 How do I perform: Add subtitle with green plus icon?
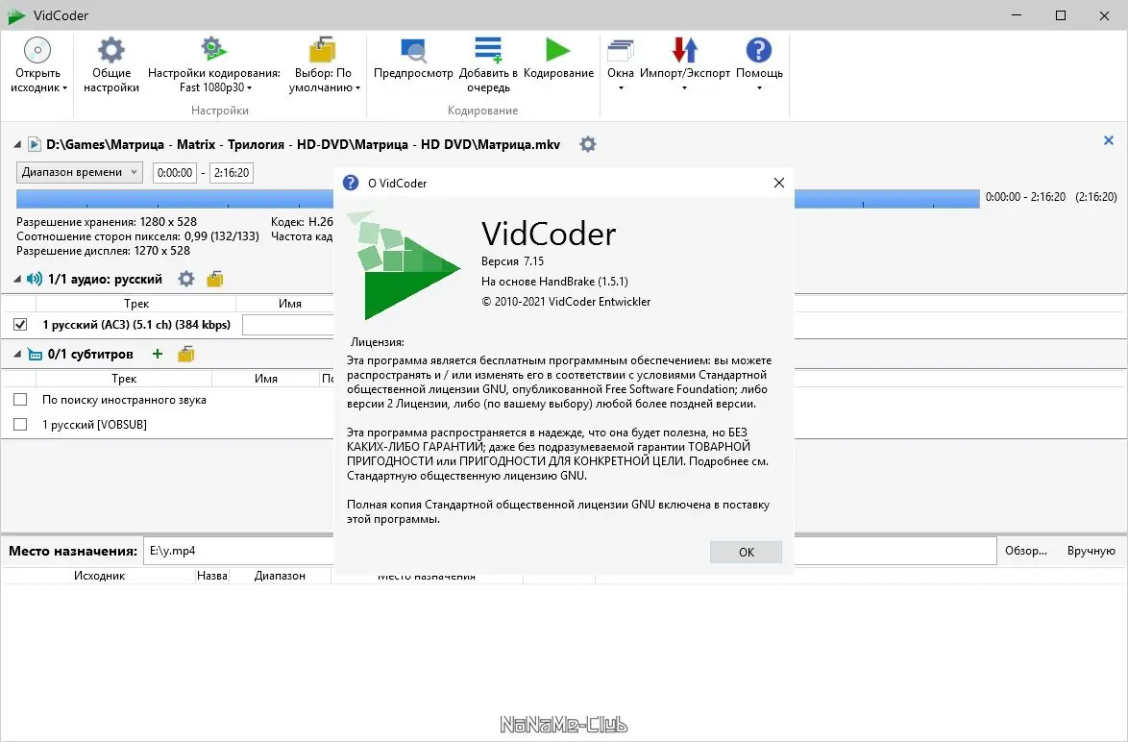(158, 354)
